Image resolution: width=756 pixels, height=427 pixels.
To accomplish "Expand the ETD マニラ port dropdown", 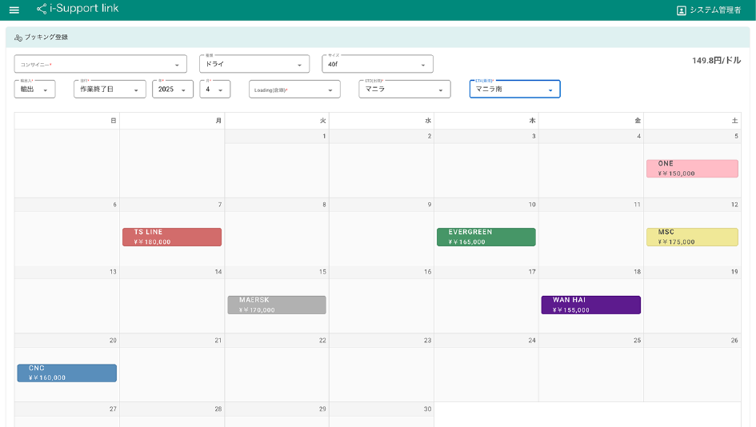I will [x=405, y=90].
